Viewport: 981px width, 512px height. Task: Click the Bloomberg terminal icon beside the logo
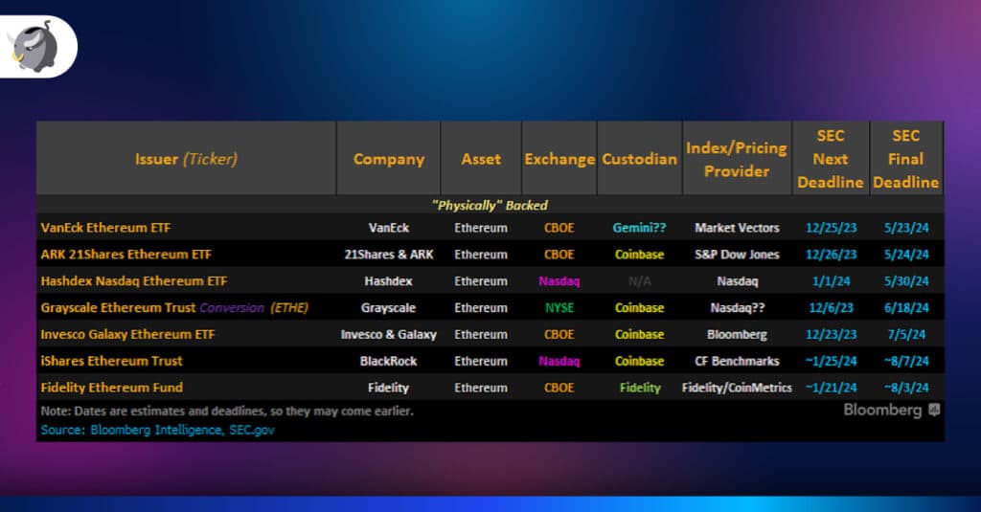[934, 411]
